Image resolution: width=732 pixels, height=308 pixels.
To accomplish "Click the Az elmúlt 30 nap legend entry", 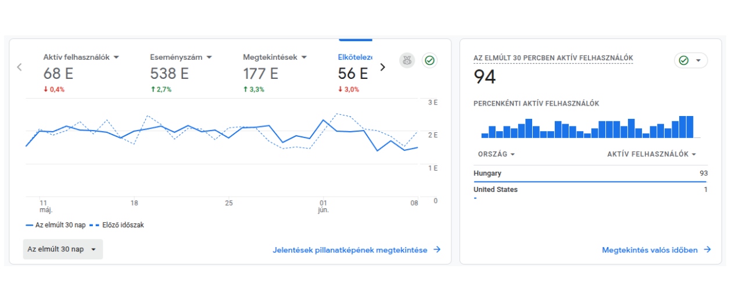I will pyautogui.click(x=56, y=225).
